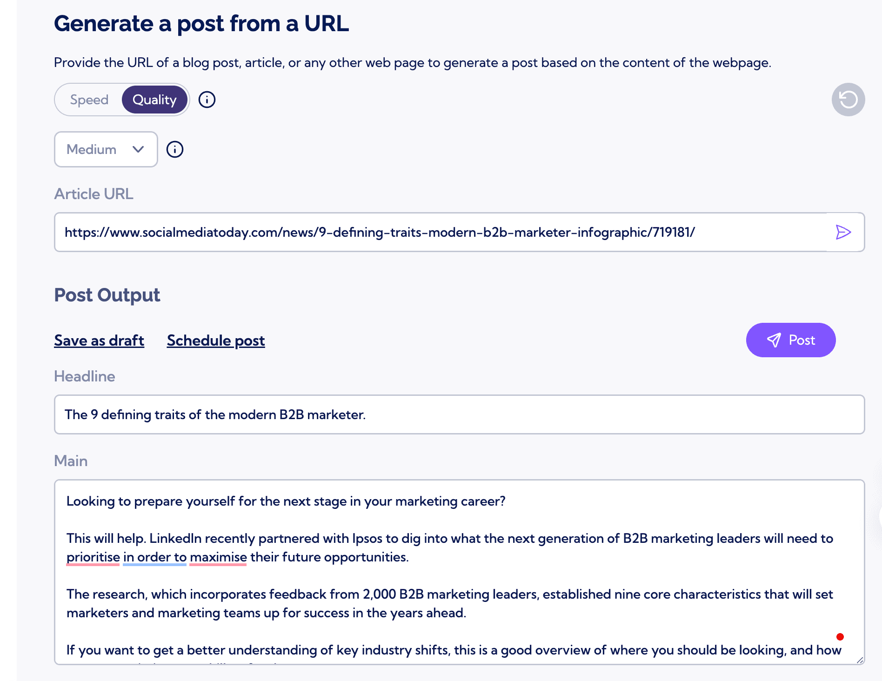The image size is (882, 681).
Task: Click the underlined word 'prioritise' in the text
Action: 93,557
